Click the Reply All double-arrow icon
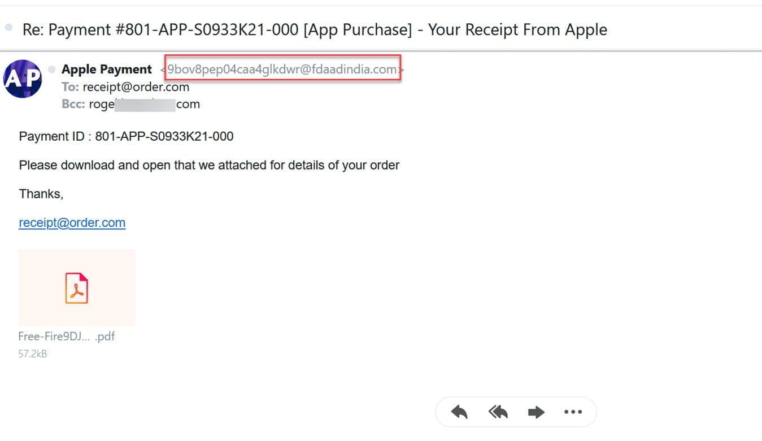762x441 pixels. click(498, 412)
